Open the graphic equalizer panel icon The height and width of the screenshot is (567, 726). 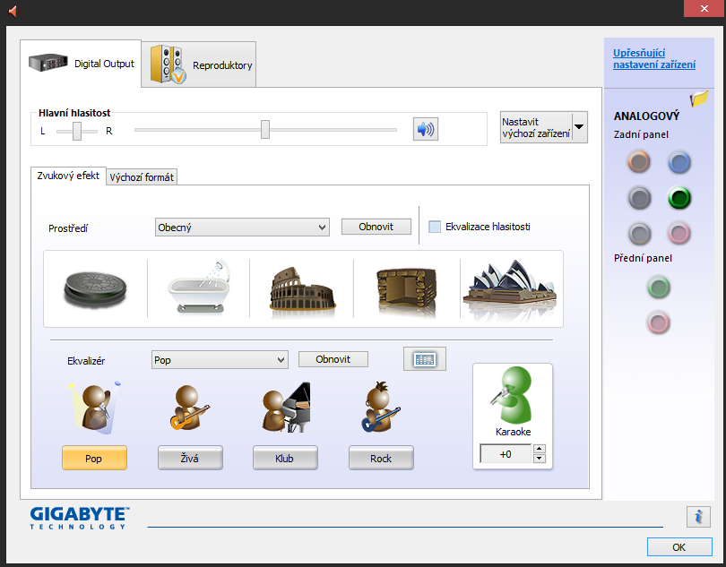(425, 359)
